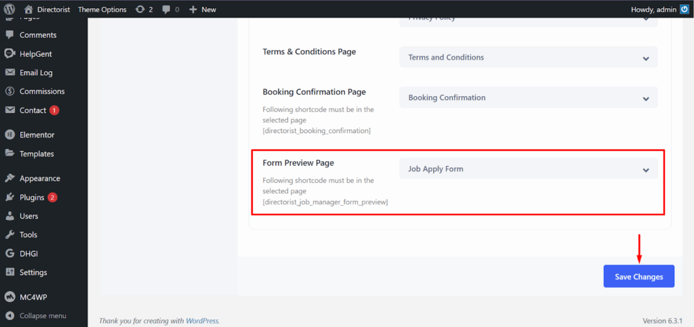Go to the Appearance menu
This screenshot has height=327, width=694.
39,179
